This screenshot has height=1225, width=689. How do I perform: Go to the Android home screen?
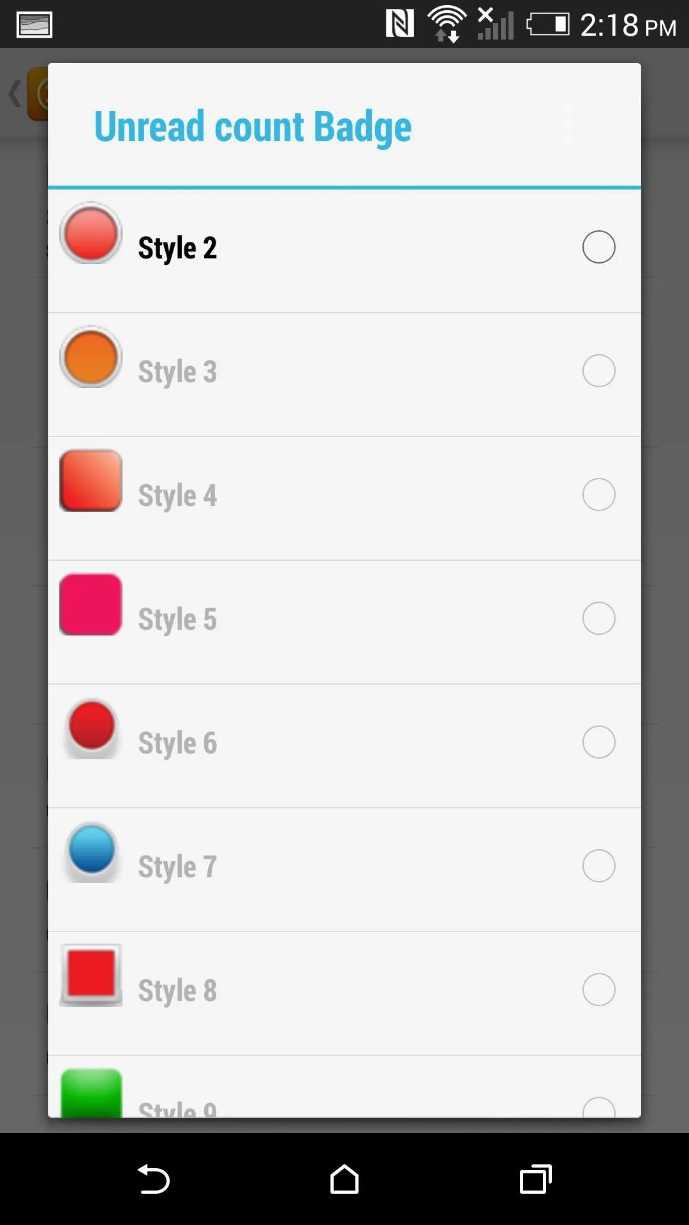[344, 1179]
